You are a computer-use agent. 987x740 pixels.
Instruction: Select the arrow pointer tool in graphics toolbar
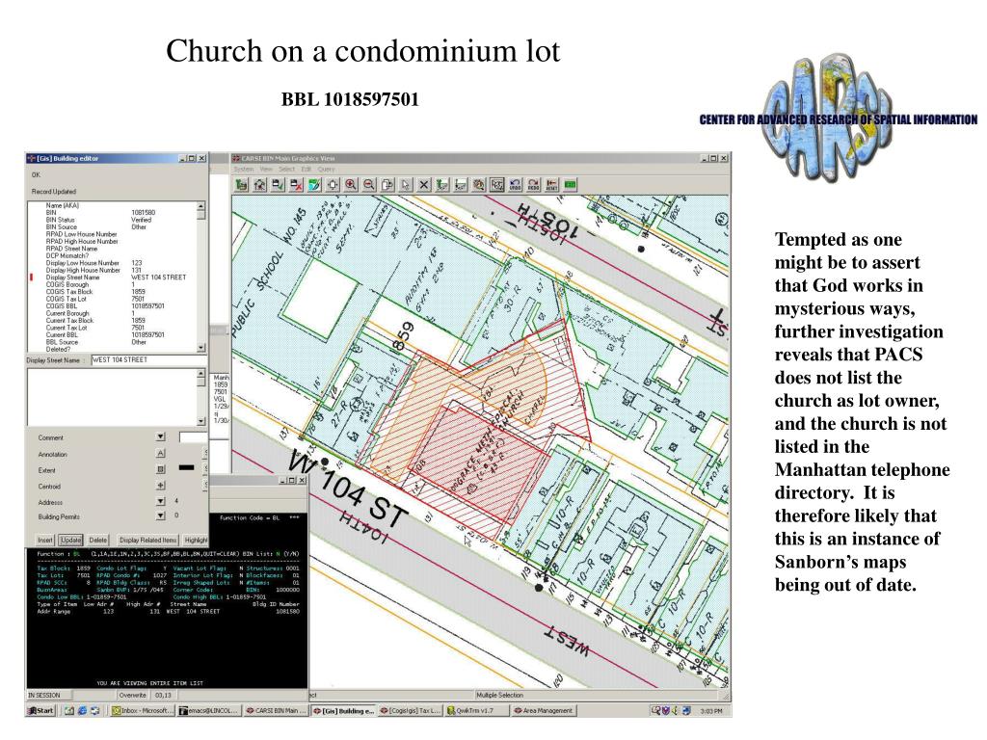pyautogui.click(x=406, y=184)
